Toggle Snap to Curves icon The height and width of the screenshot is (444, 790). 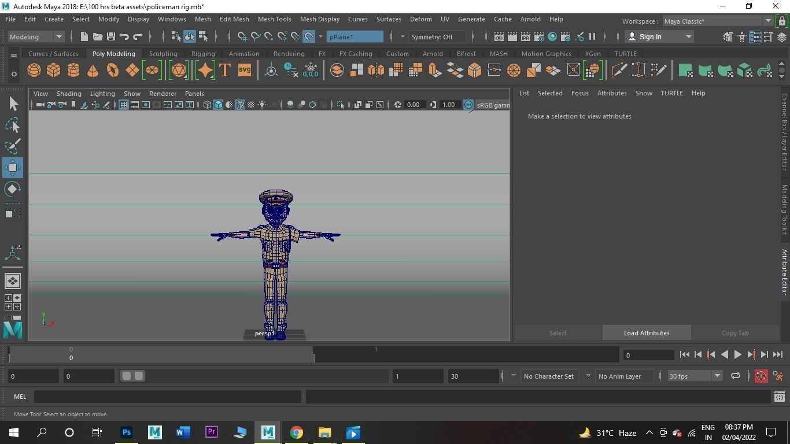click(256, 36)
